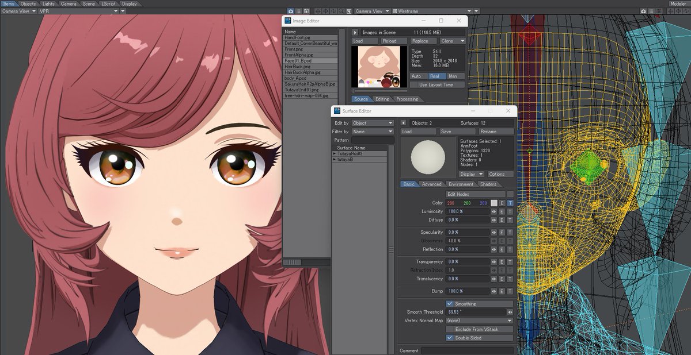Click the Color swatch in Surface Editor
The image size is (691, 355).
point(494,203)
